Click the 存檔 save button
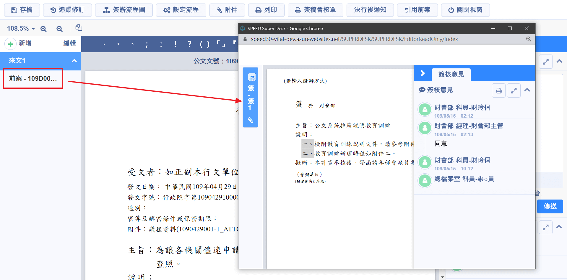This screenshot has height=280, width=567. (22, 10)
